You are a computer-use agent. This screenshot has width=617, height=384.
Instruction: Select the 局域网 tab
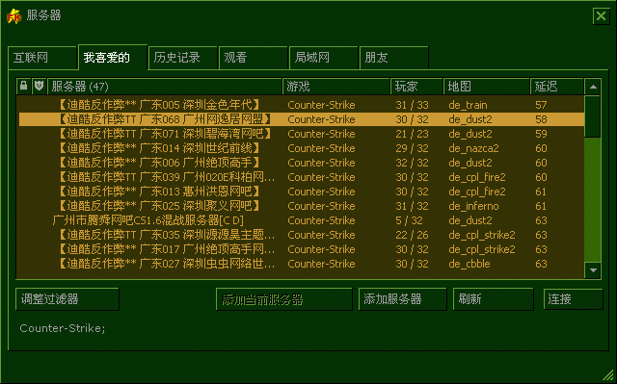click(x=324, y=58)
